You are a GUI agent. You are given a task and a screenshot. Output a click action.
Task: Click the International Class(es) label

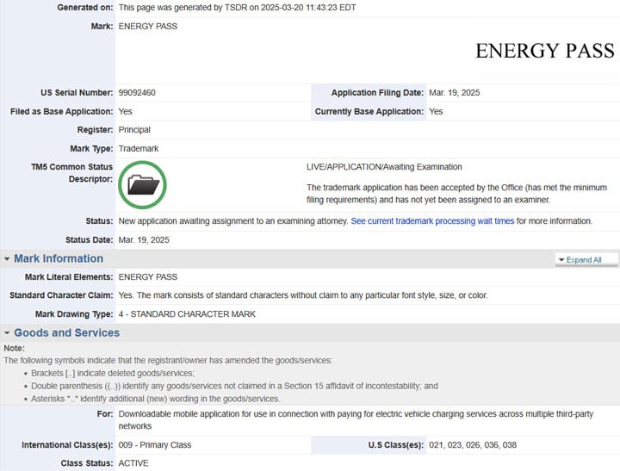tap(67, 445)
